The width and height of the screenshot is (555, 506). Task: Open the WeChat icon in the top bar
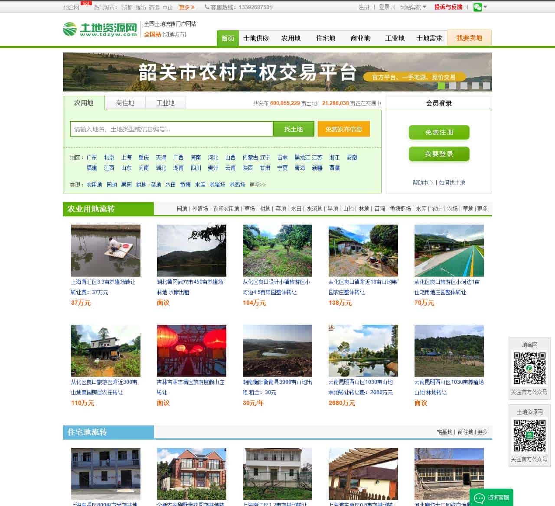point(477,7)
